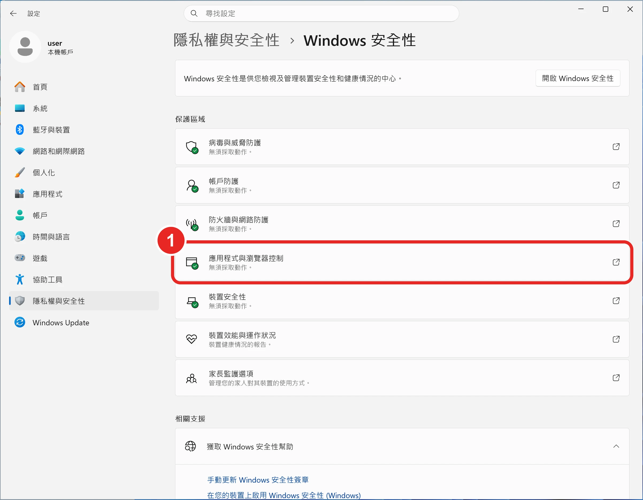Open external link for 家長監護選項
Screen dimensions: 643x500
pyautogui.click(x=616, y=378)
